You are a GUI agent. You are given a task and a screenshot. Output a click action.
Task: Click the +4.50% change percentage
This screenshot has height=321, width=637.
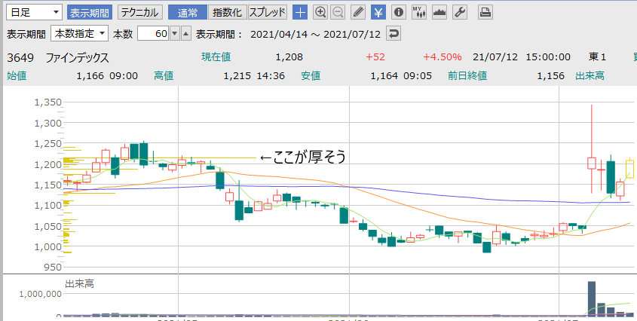coord(443,57)
